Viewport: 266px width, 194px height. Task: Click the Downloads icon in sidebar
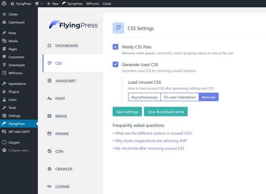(x=4, y=65)
